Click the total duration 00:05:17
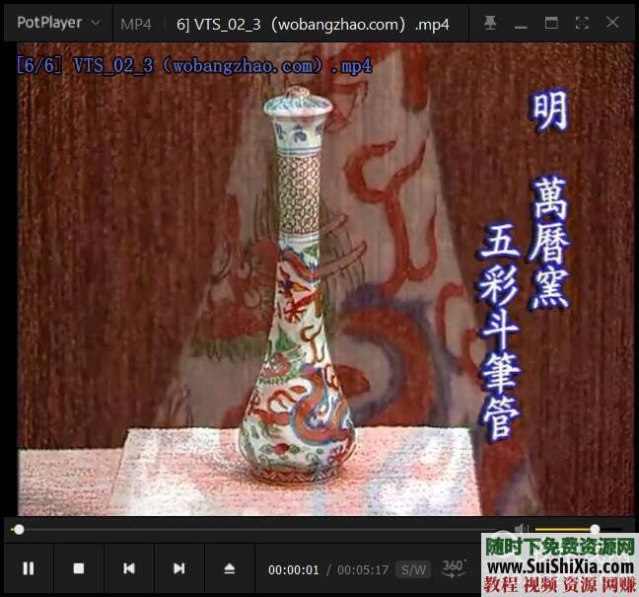This screenshot has width=639, height=597. [363, 569]
